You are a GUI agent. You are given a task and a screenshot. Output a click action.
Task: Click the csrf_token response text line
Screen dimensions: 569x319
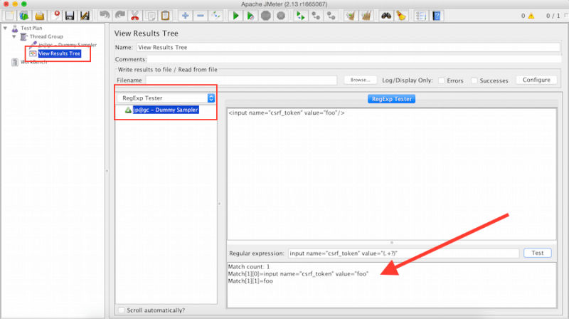[287, 113]
